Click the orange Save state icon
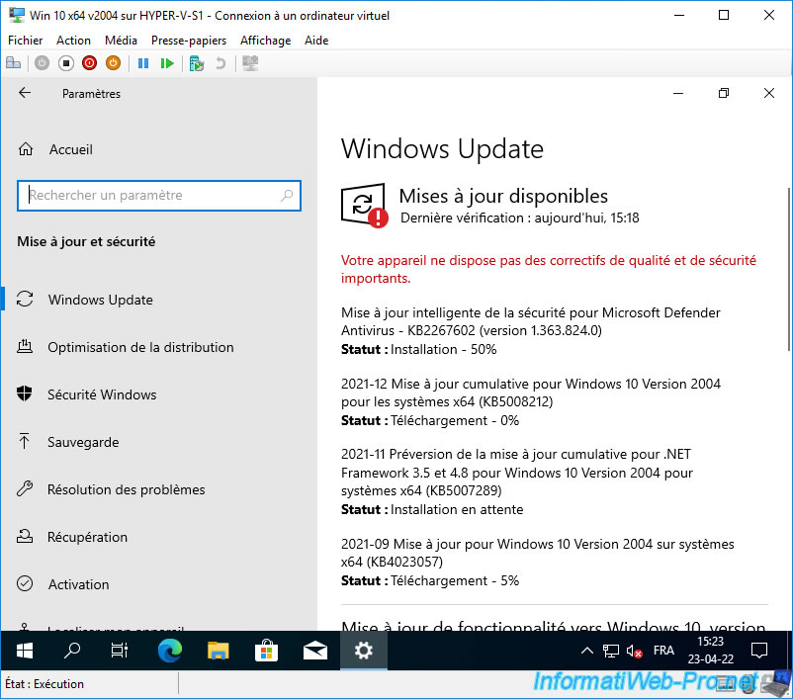The height and width of the screenshot is (699, 793). point(114,63)
